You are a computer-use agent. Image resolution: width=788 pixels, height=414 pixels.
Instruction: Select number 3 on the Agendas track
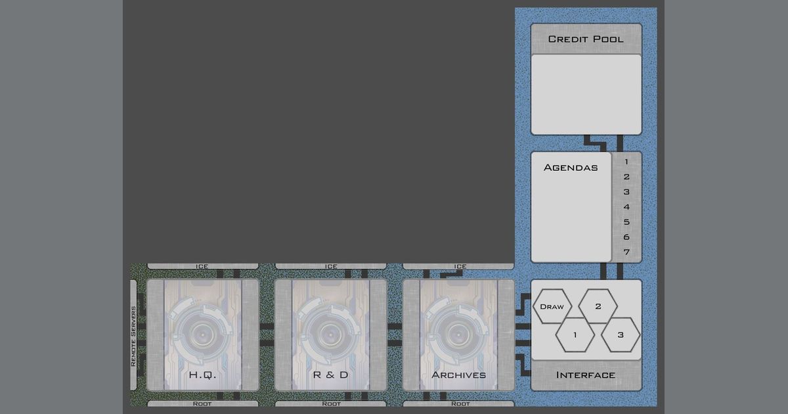point(627,192)
